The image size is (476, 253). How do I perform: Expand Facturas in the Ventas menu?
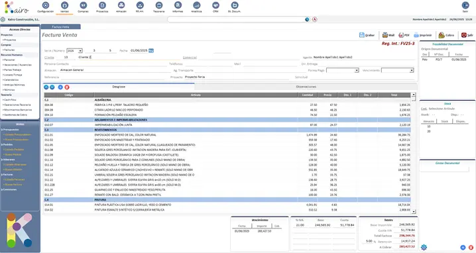[x=7, y=174]
